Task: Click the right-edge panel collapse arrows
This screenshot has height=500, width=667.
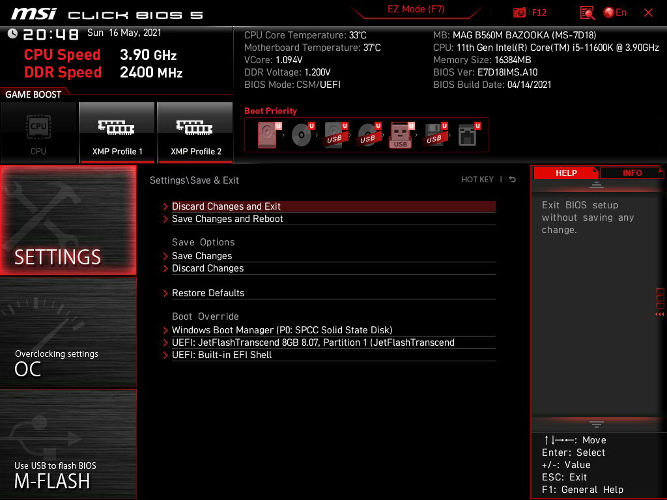Action: pos(659,314)
